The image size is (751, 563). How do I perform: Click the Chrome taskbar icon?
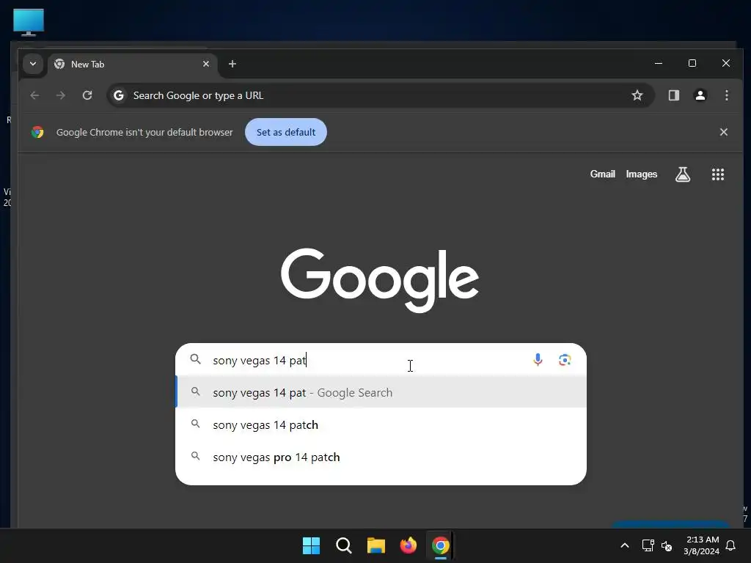[x=440, y=545]
